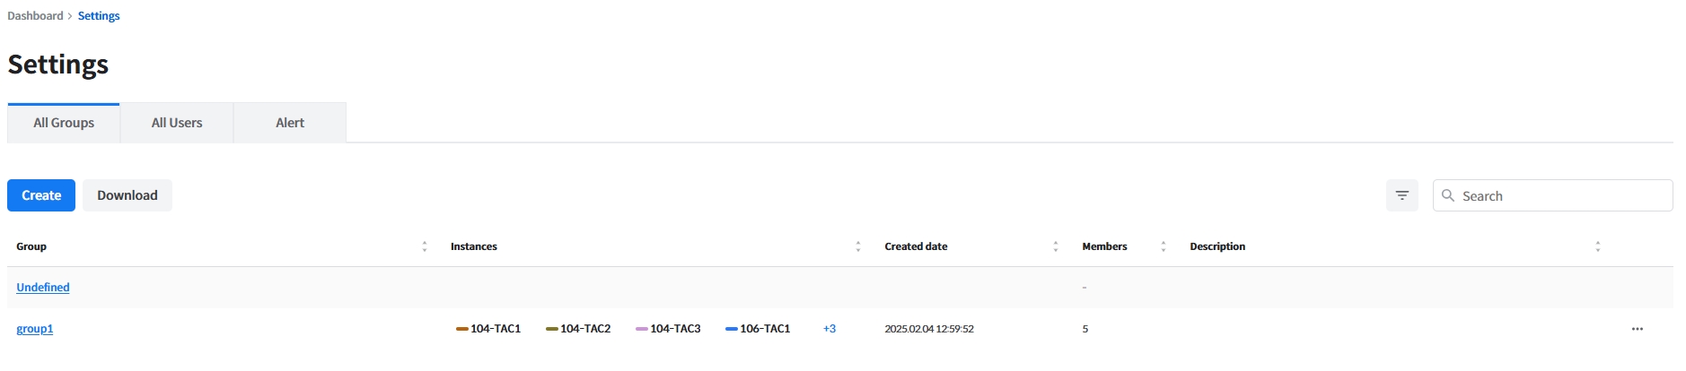
Task: Switch to the All Users tab
Action: coord(177,123)
